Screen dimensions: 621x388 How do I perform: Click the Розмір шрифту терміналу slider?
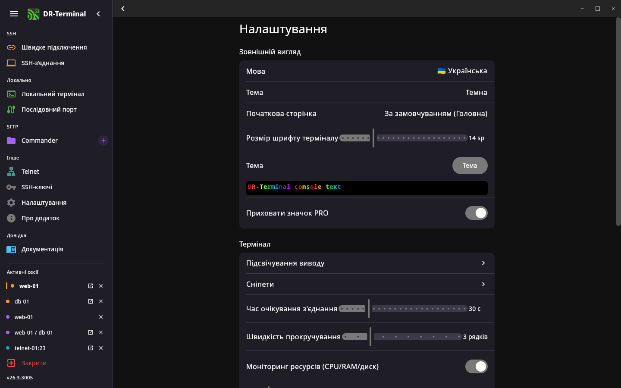(x=403, y=138)
